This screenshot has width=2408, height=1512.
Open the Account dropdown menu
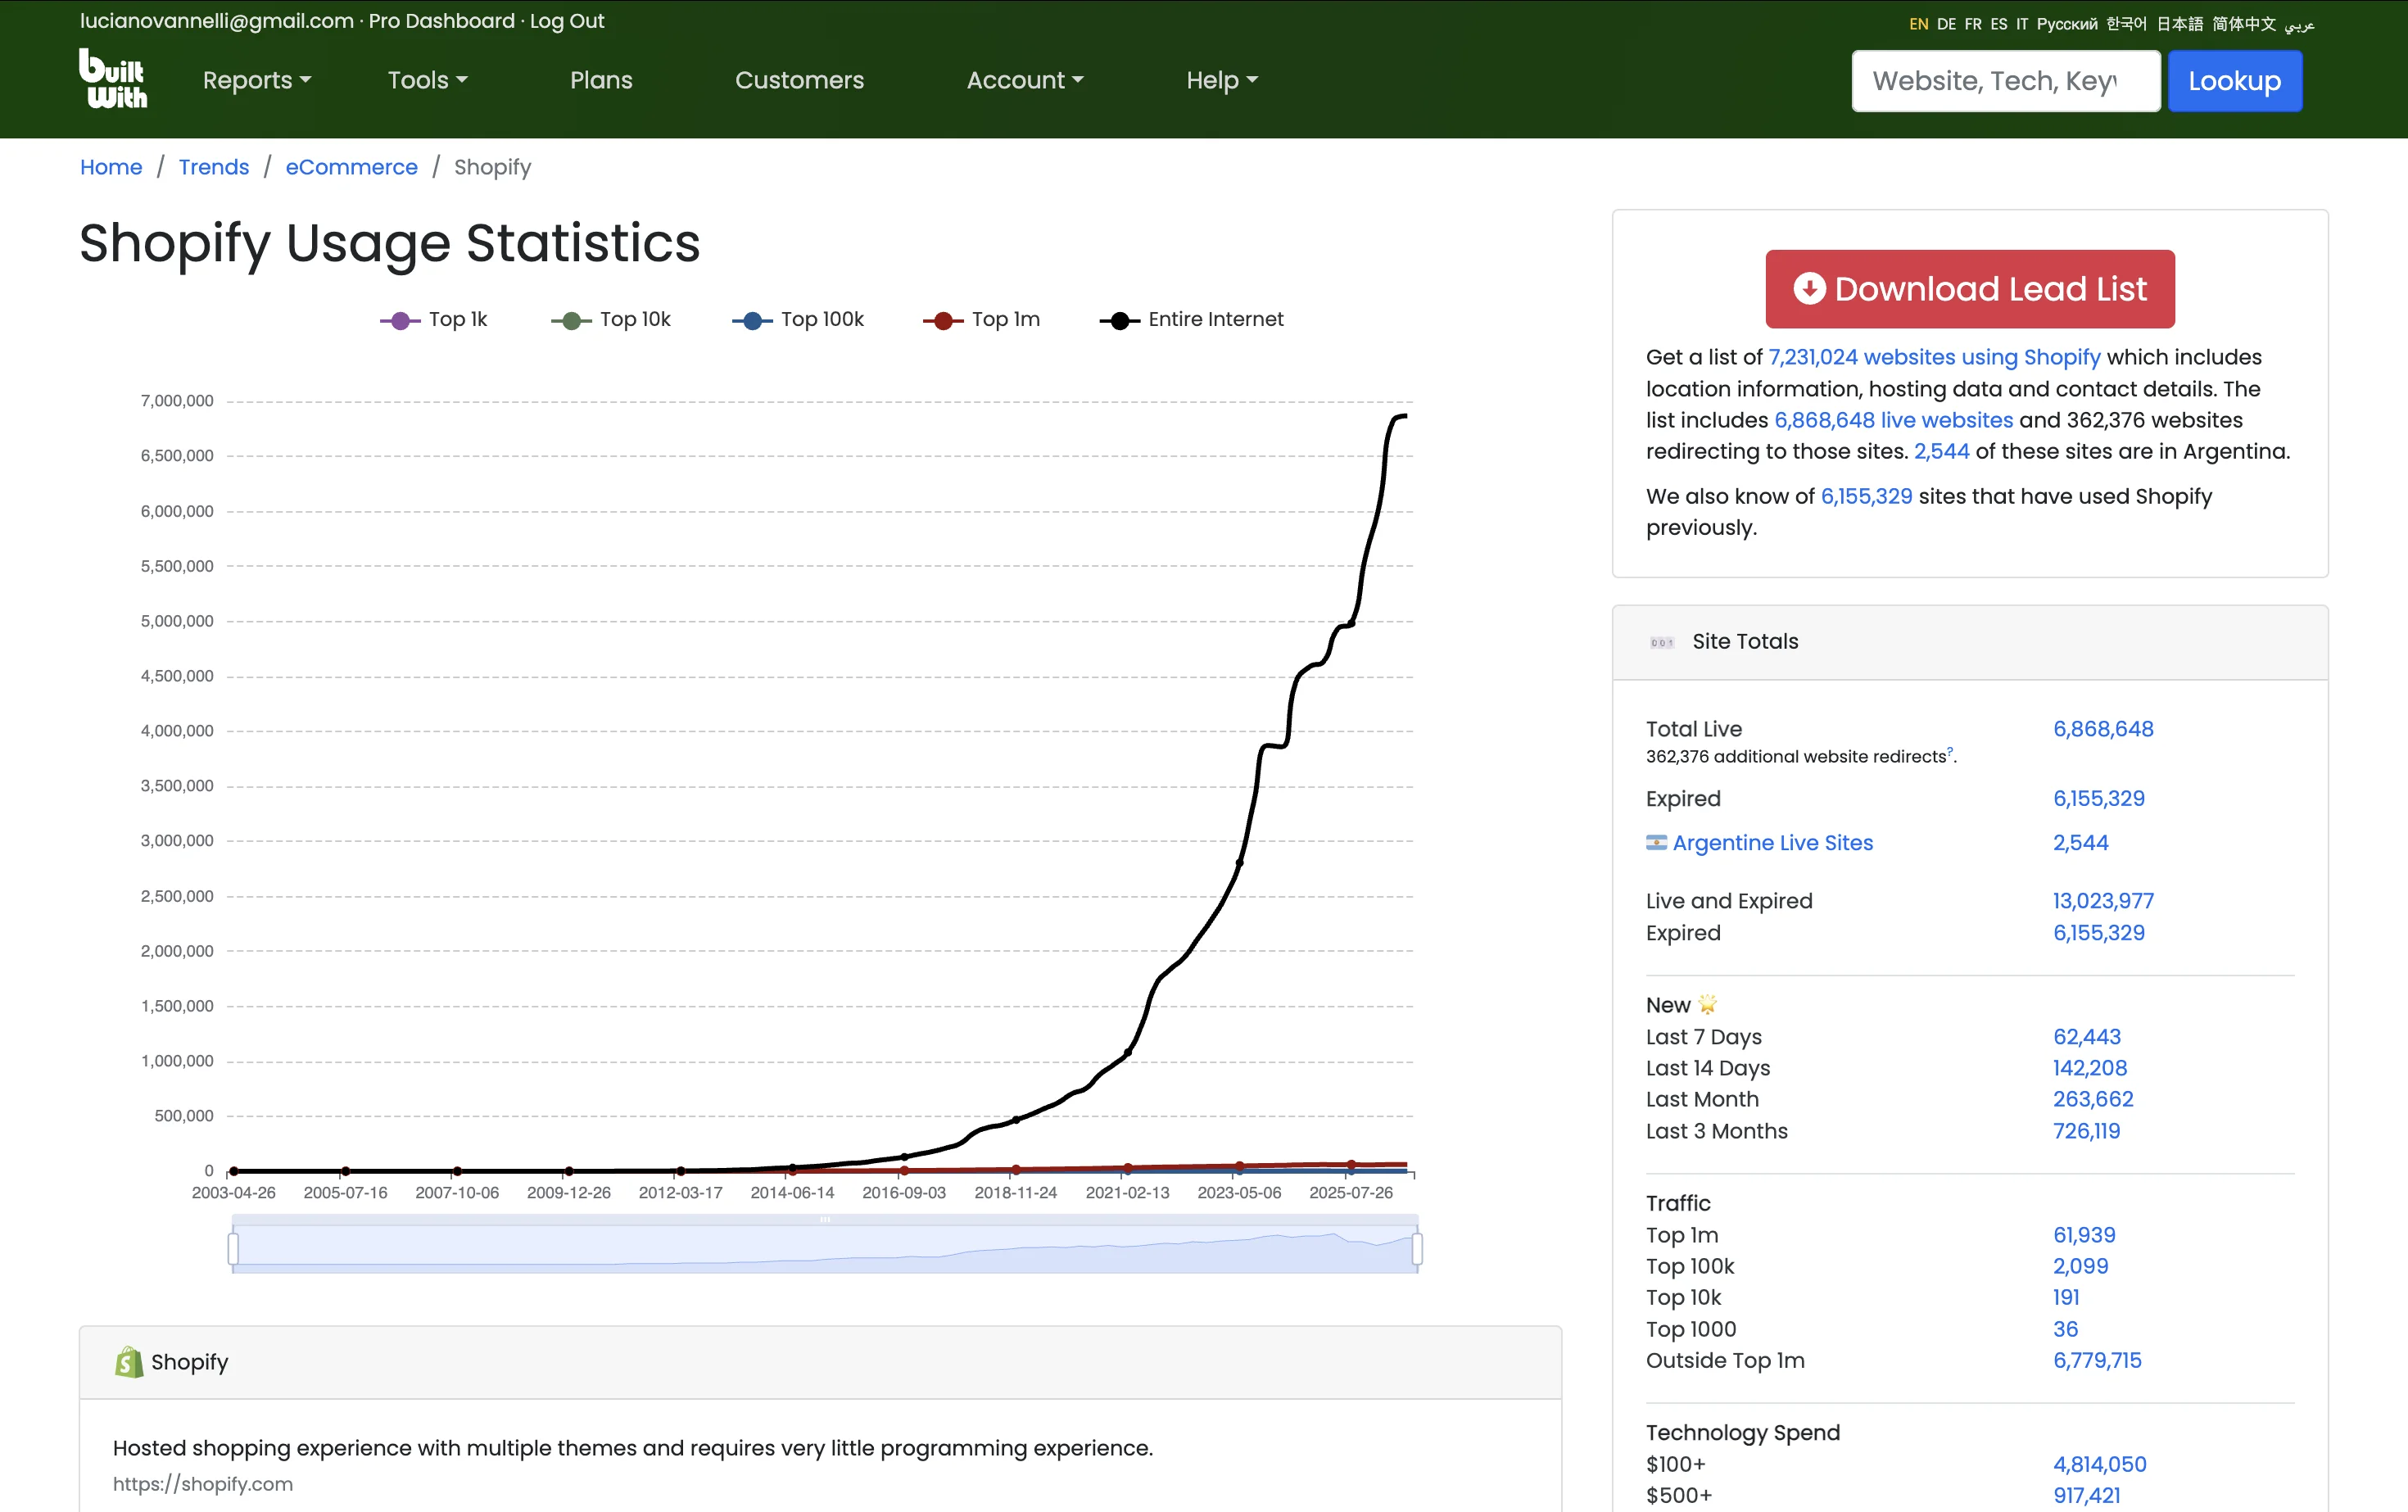(1025, 80)
